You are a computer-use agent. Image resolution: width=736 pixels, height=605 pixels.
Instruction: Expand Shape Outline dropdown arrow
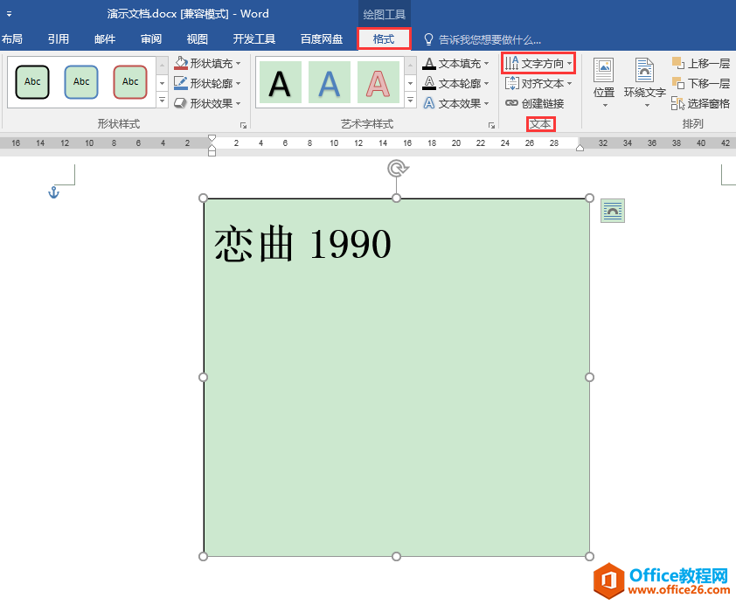click(x=239, y=84)
